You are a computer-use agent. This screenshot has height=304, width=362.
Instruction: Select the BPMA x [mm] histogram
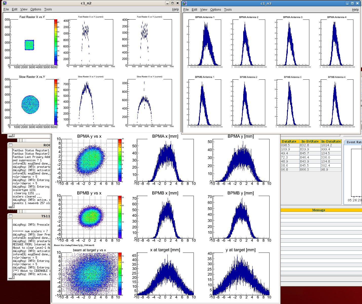coord(165,160)
